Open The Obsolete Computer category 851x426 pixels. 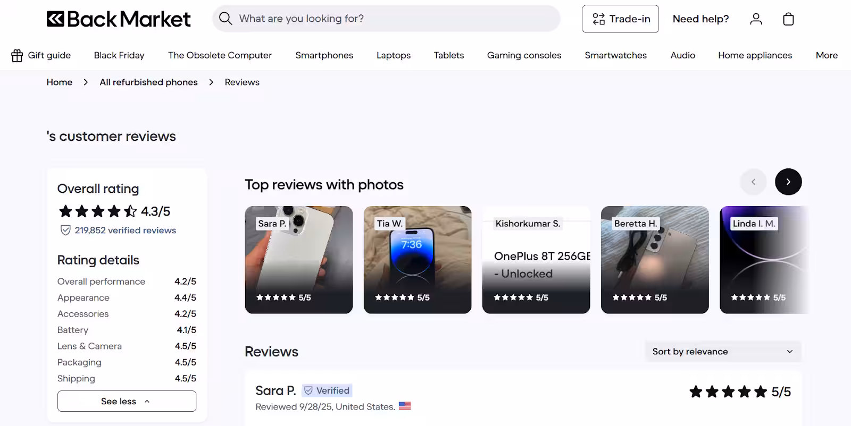(x=220, y=55)
